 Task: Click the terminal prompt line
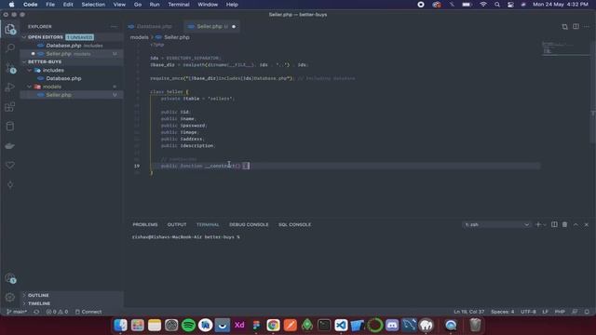coord(186,237)
